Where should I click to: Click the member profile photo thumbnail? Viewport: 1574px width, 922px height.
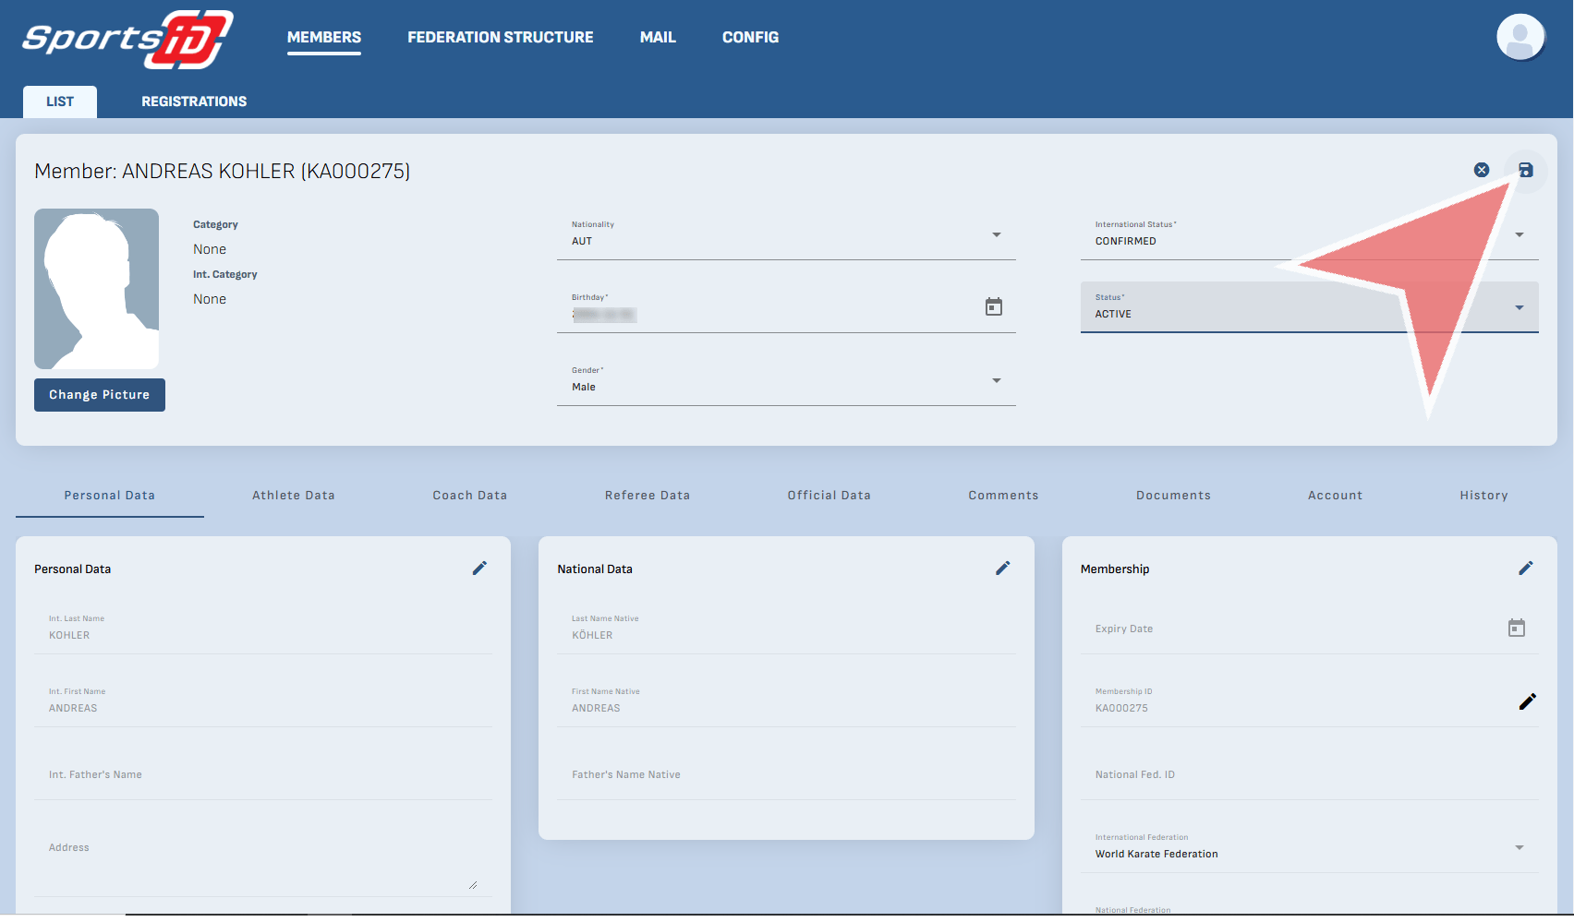click(x=97, y=289)
